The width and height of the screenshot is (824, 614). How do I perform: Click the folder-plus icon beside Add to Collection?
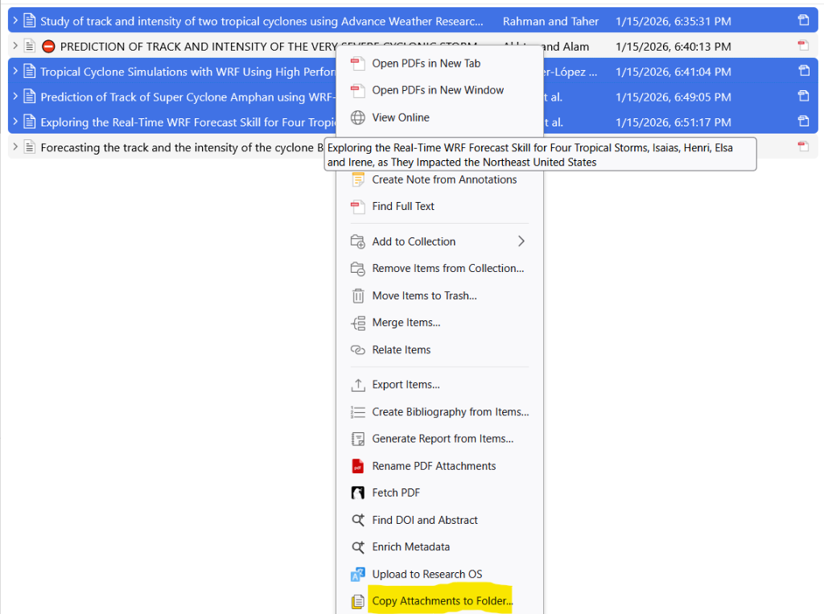358,241
